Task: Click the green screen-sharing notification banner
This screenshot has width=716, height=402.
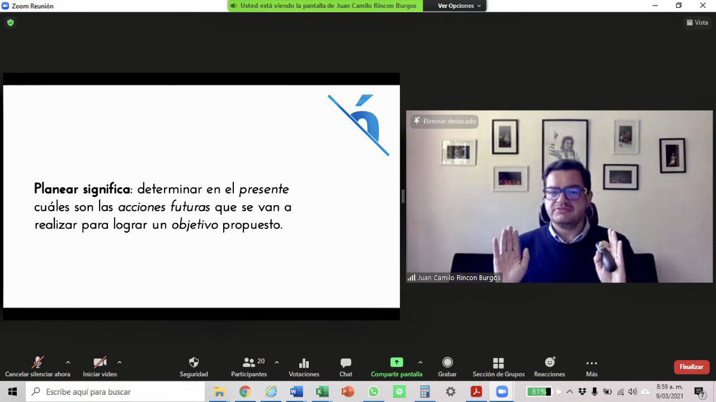Action: 326,5
